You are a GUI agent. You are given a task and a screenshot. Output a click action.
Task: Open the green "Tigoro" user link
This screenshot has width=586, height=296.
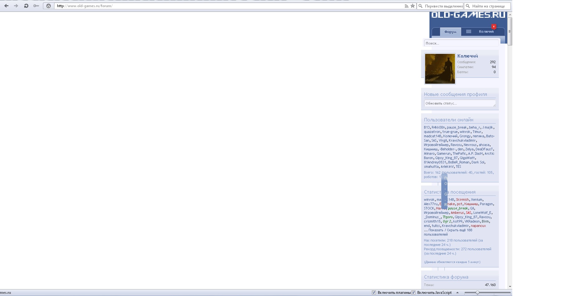click(448, 217)
